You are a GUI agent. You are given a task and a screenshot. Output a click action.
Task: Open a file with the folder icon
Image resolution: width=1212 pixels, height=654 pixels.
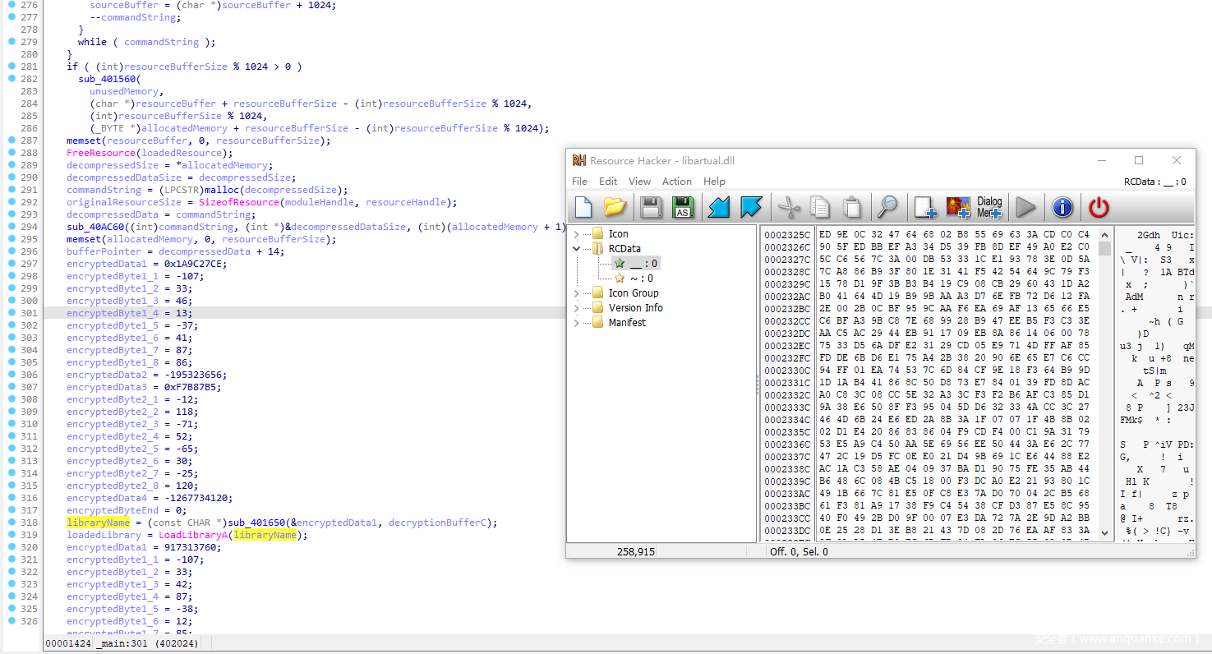(615, 207)
